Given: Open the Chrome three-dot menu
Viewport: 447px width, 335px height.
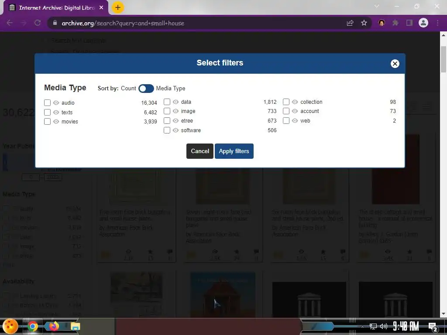Looking at the screenshot, I should tap(437, 23).
